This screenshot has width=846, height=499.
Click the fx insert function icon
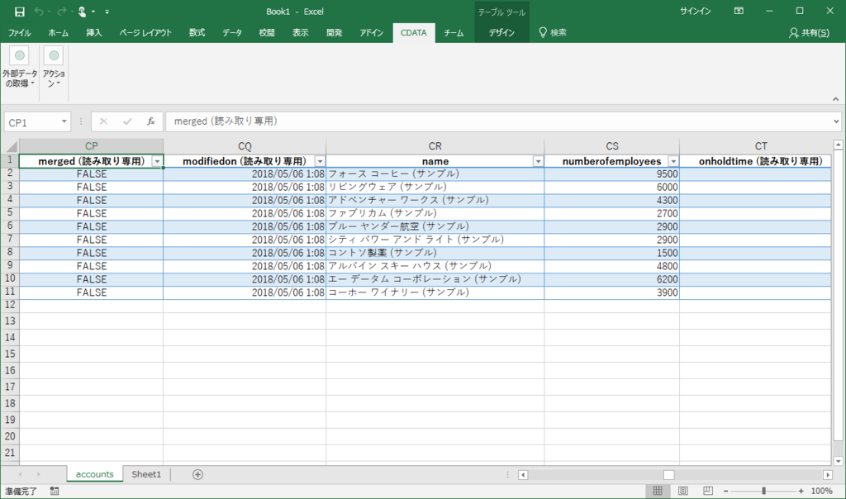pos(151,122)
